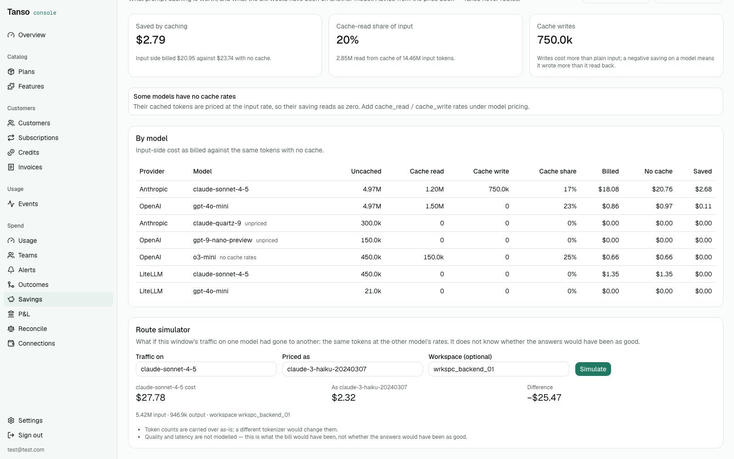Click the Cache write column header
The width and height of the screenshot is (734, 459).
491,171
